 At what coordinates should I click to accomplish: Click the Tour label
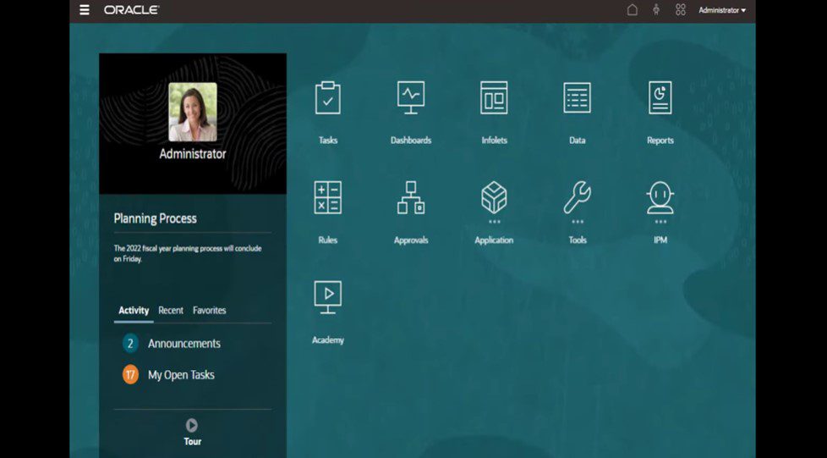[193, 442]
